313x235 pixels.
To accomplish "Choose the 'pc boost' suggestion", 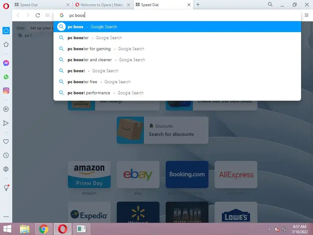I will click(177, 71).
